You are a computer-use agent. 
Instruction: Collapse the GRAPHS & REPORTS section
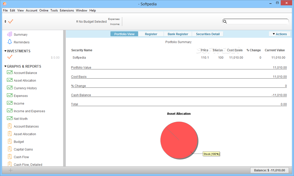point(5,66)
